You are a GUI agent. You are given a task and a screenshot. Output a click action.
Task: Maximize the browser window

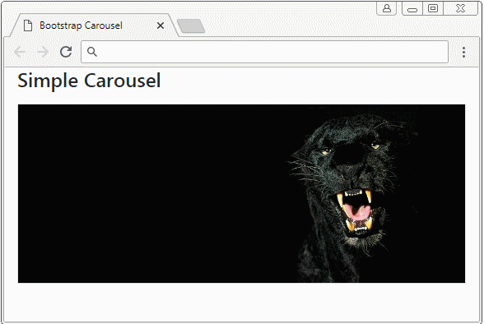pyautogui.click(x=433, y=8)
